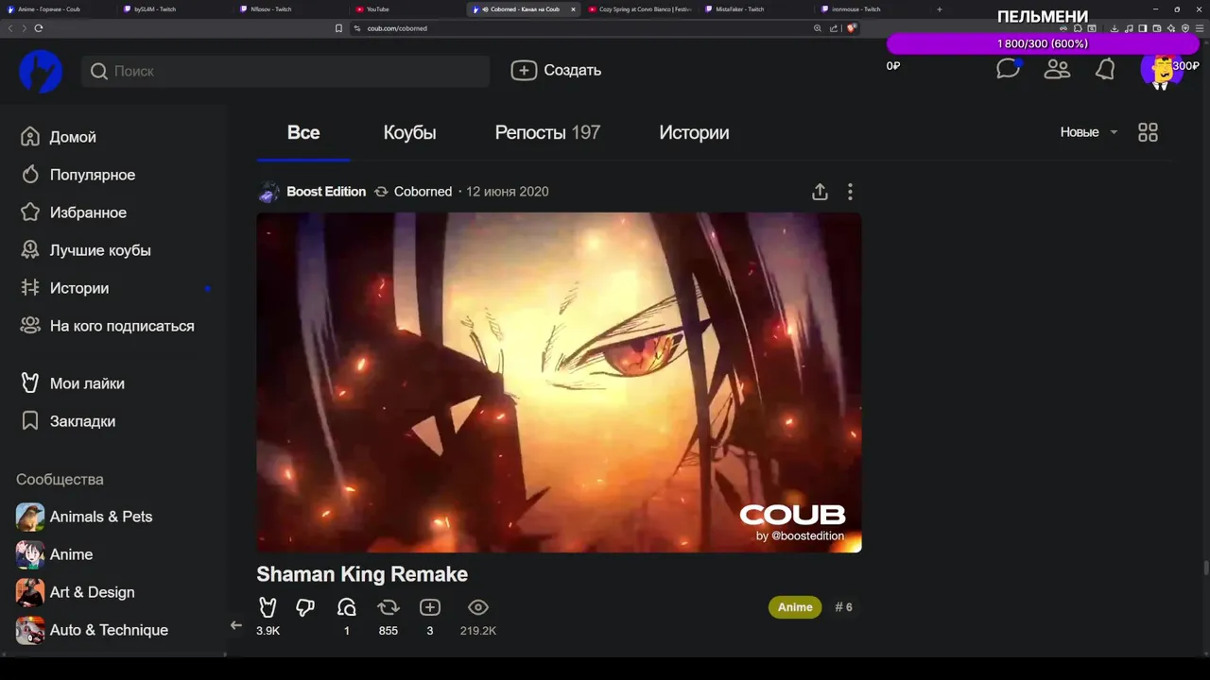This screenshot has height=680, width=1210.
Task: Play the Shaman King Remake video
Action: pos(559,382)
